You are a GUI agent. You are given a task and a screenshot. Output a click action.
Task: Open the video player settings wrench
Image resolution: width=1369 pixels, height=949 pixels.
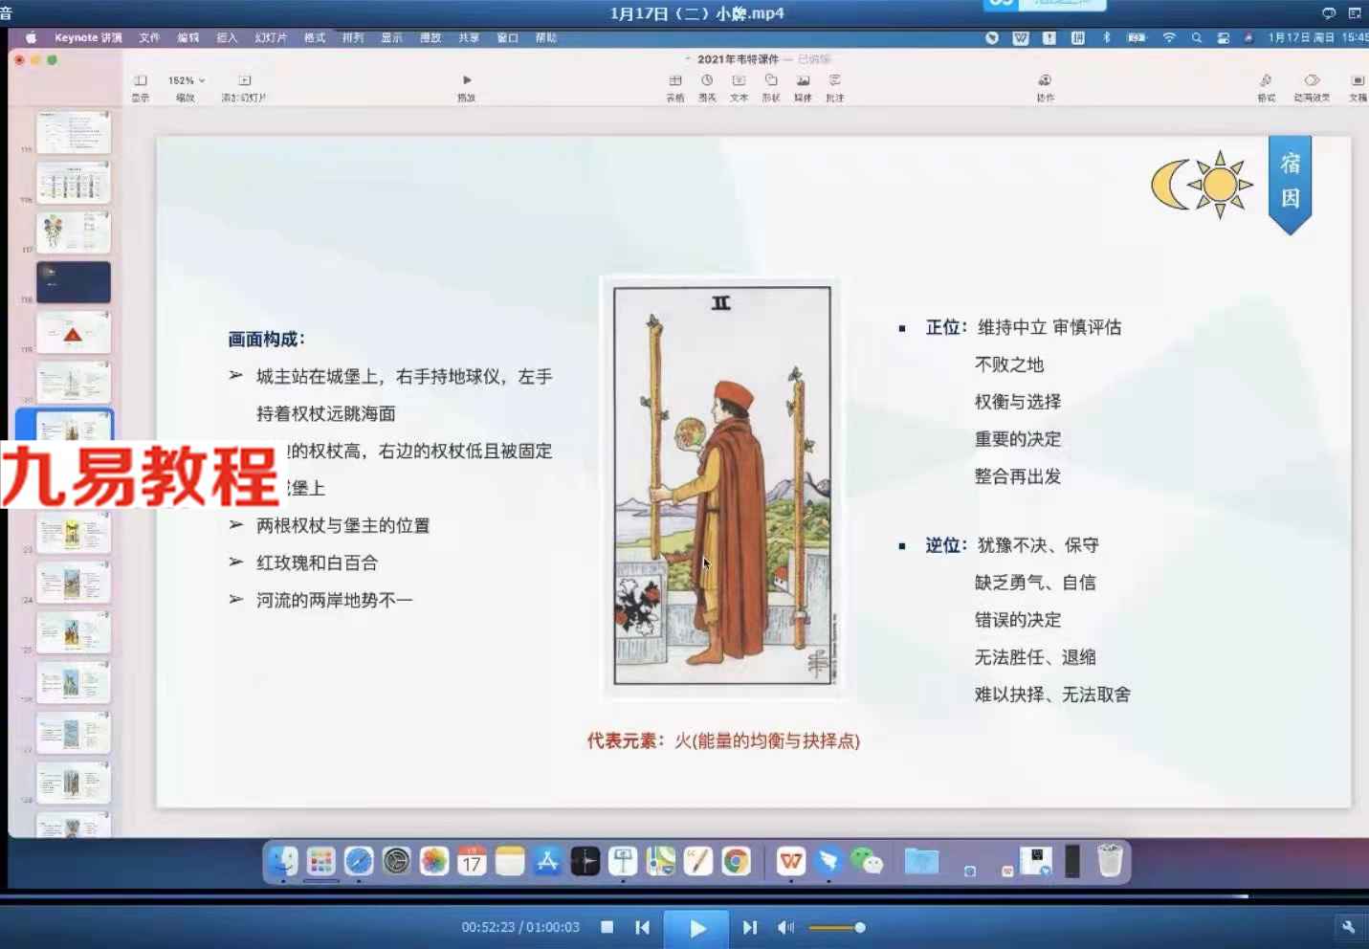click(x=1348, y=927)
